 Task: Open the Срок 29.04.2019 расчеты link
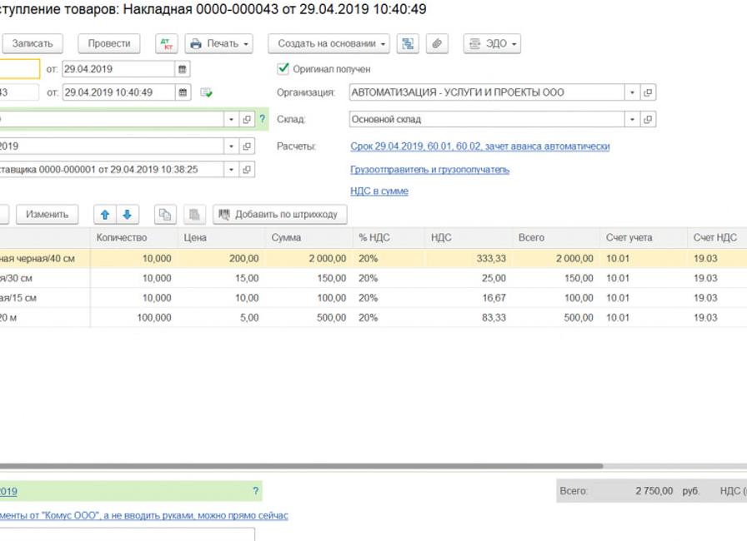pos(480,146)
